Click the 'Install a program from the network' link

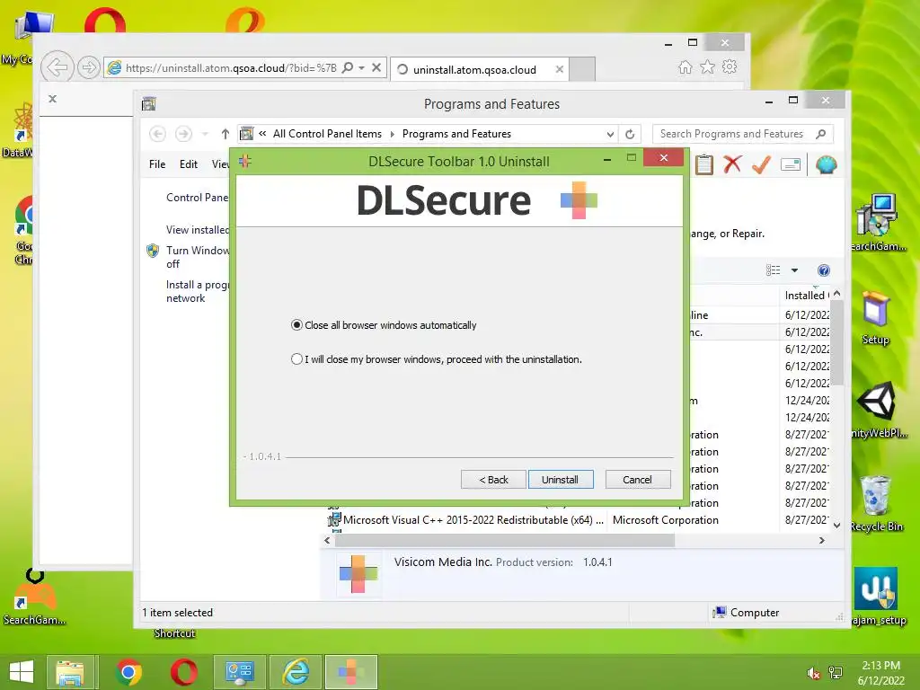coord(197,292)
